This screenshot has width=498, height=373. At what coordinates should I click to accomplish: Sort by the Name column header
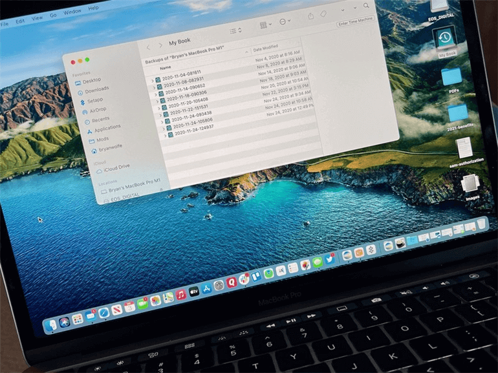(166, 68)
